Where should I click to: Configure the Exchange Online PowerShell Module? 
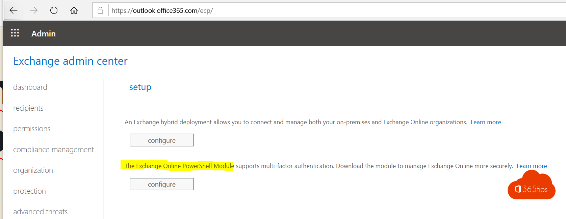coord(162,184)
